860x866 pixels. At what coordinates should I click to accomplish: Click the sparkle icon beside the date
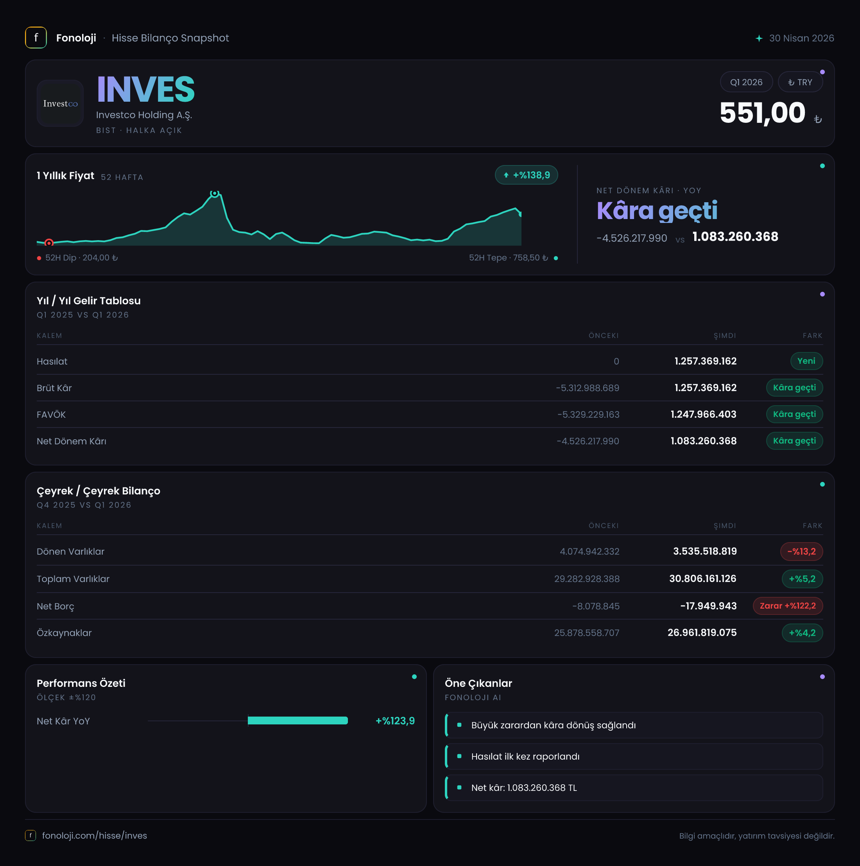click(759, 38)
